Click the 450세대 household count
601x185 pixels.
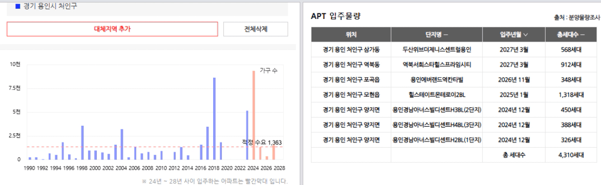(x=571, y=110)
